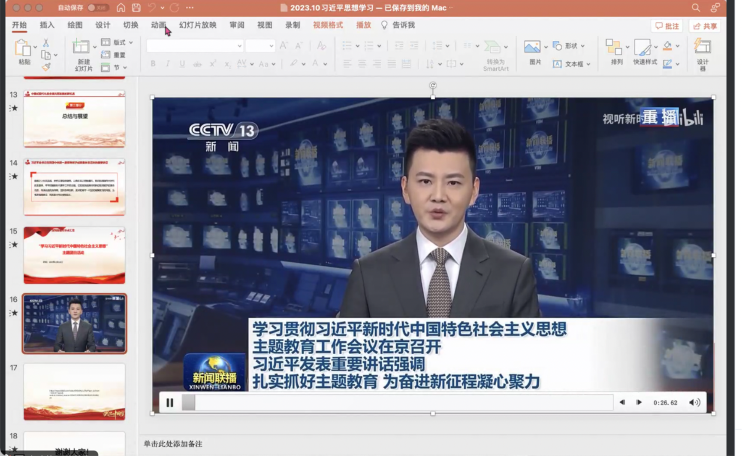Viewport: 742px width, 456px height.
Task: Switch to the 动画 (Animations) ribbon tab
Action: (x=158, y=25)
